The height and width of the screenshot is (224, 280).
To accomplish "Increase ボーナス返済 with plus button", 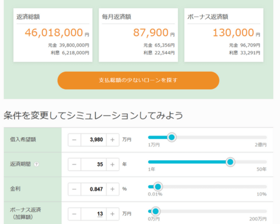I will (113, 214).
